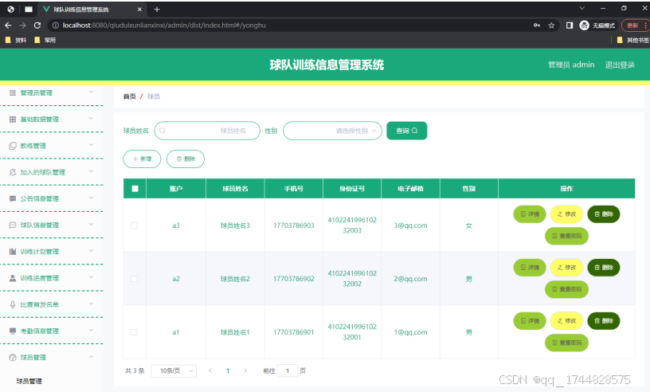The width and height of the screenshot is (650, 392).
Task: Click the 前往 page number input
Action: 288,370
